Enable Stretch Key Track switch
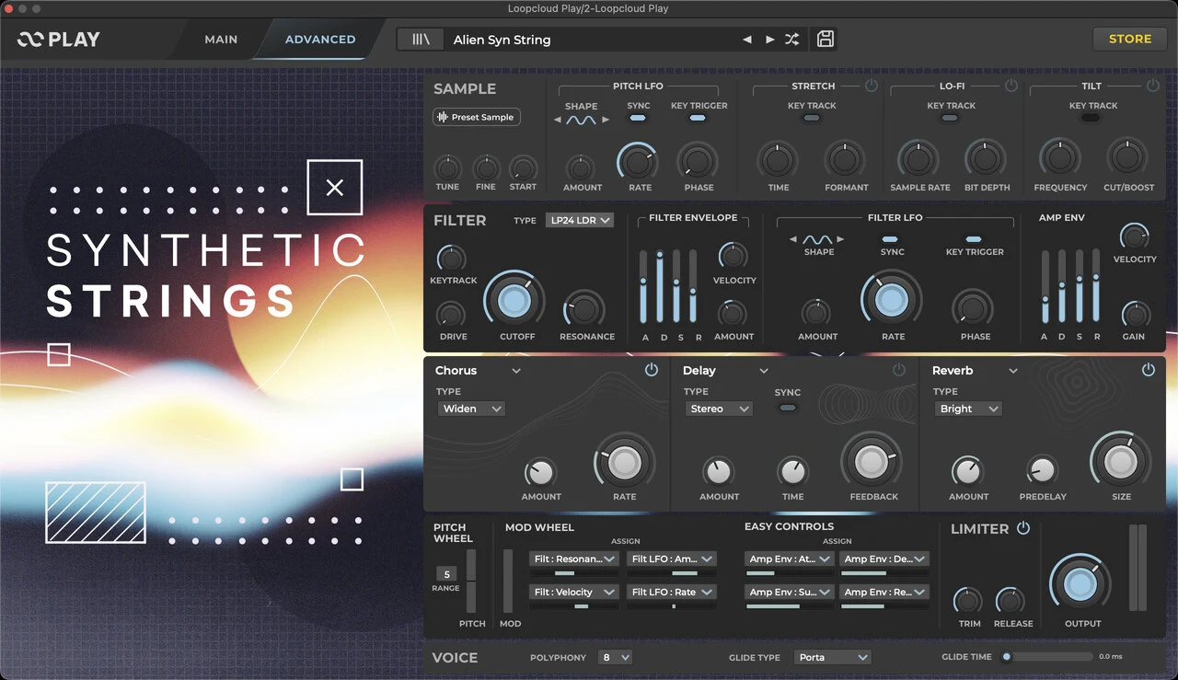 [x=812, y=118]
